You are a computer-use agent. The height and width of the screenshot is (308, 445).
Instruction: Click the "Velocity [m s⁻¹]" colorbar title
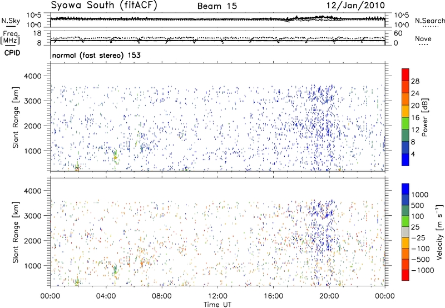439,232
